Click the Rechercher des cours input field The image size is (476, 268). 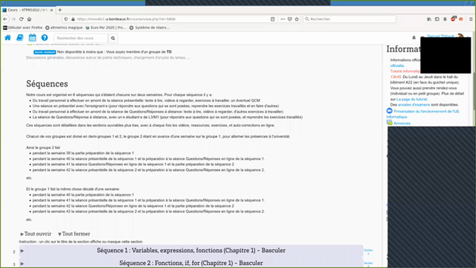click(81, 38)
